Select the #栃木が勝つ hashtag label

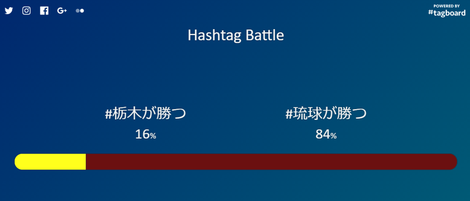(x=145, y=114)
